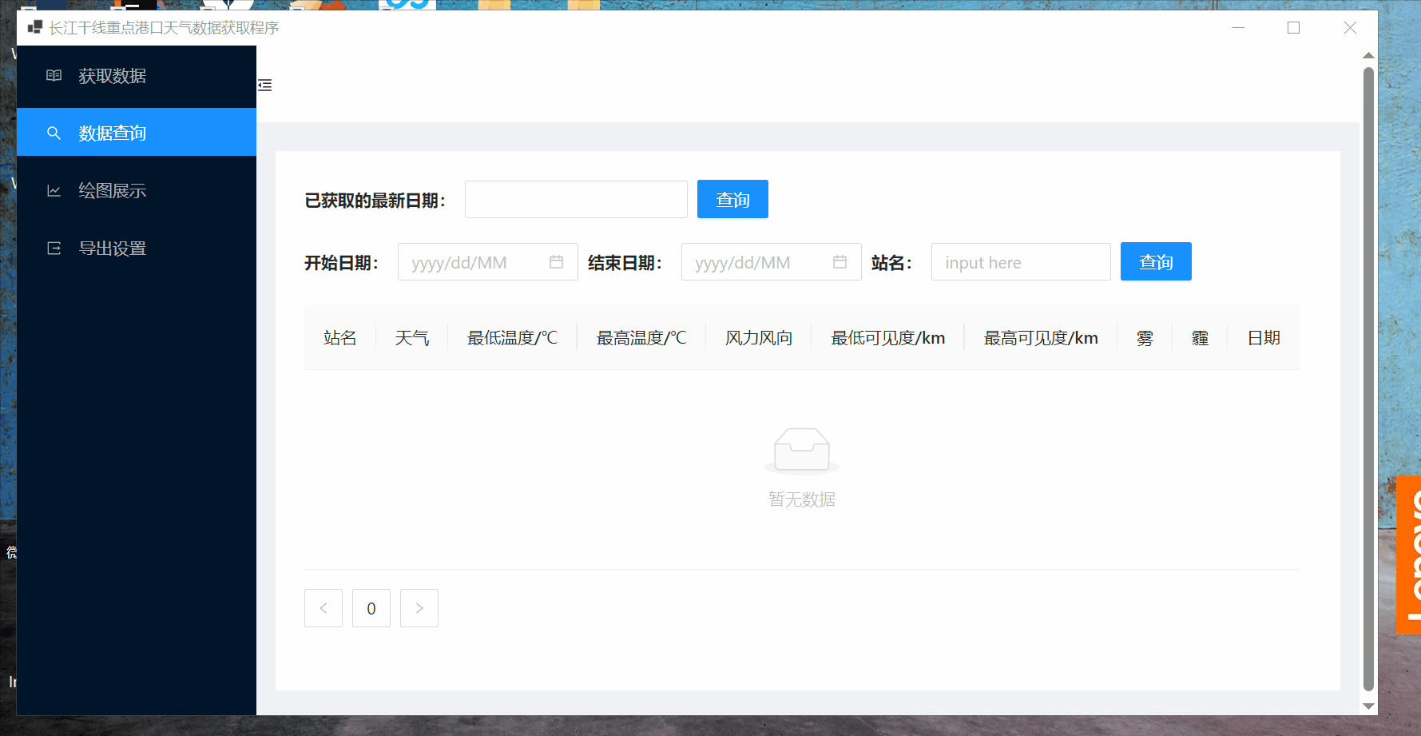The height and width of the screenshot is (736, 1421).
Task: Click the previous page arrow
Action: (x=323, y=608)
